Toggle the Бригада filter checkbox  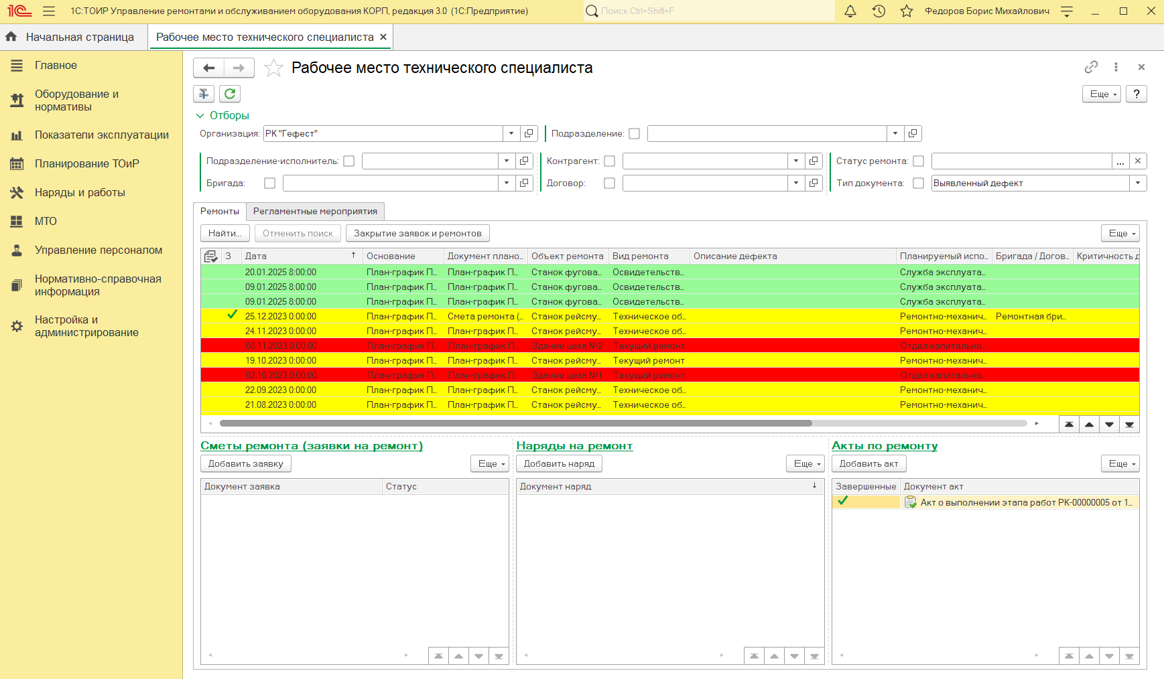pyautogui.click(x=269, y=183)
